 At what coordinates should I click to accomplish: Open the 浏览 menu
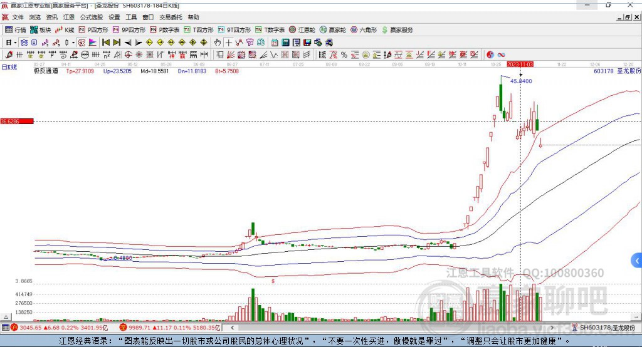click(x=35, y=17)
